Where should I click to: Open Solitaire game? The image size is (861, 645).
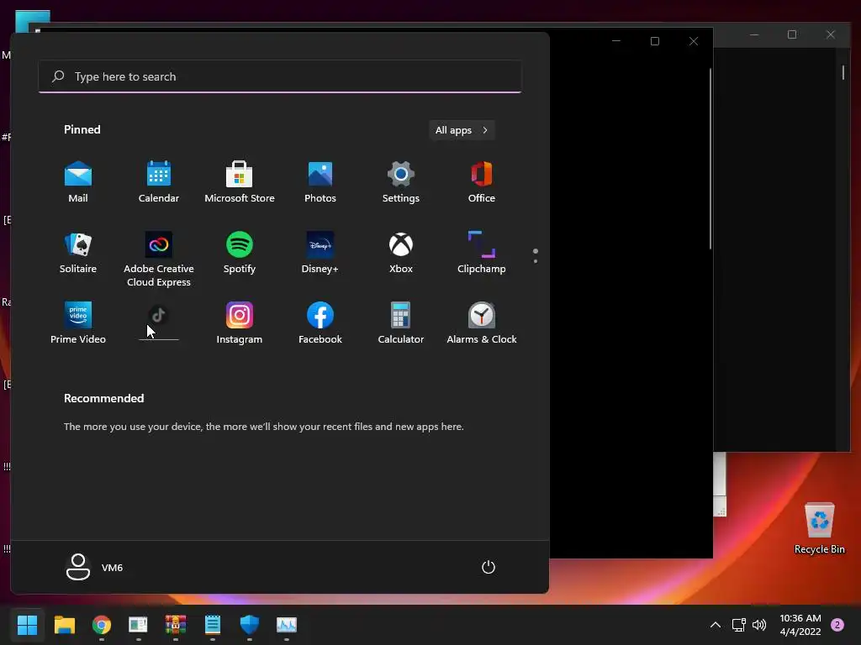coord(78,253)
